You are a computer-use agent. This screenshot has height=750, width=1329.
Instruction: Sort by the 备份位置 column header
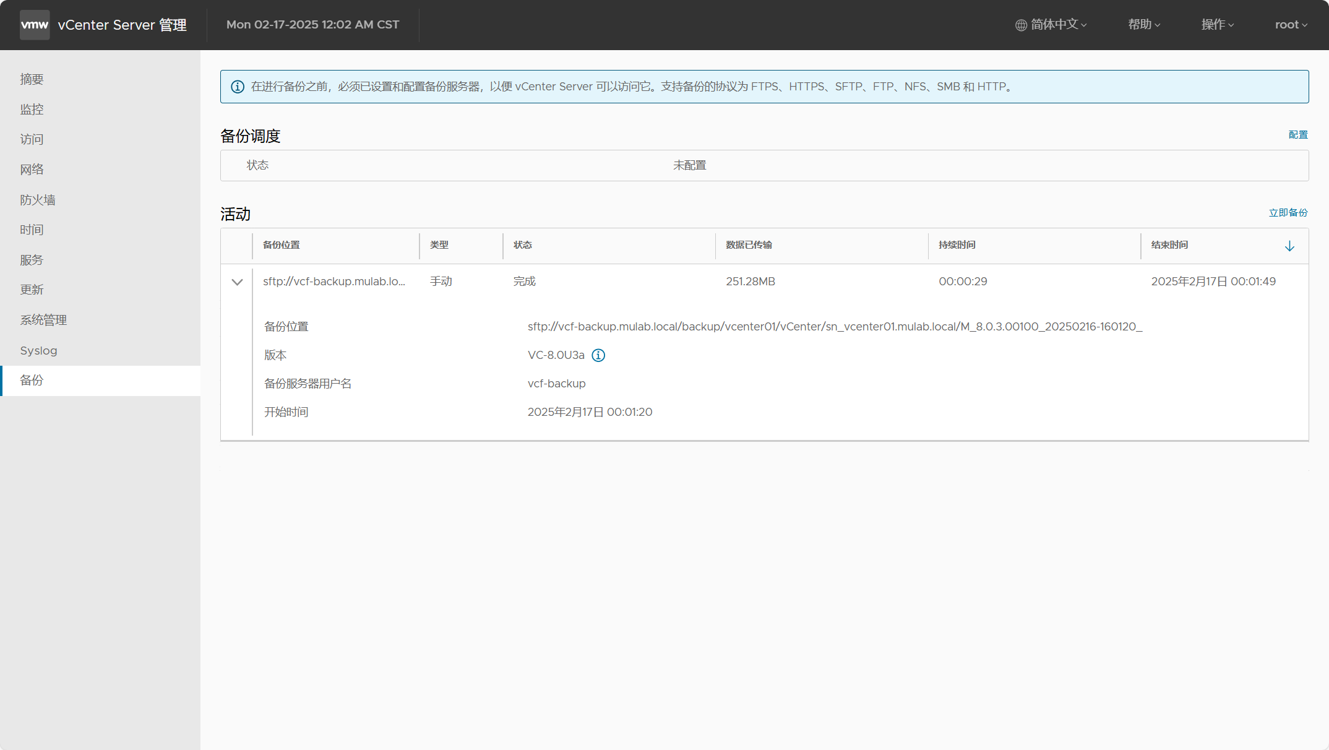[x=282, y=245]
